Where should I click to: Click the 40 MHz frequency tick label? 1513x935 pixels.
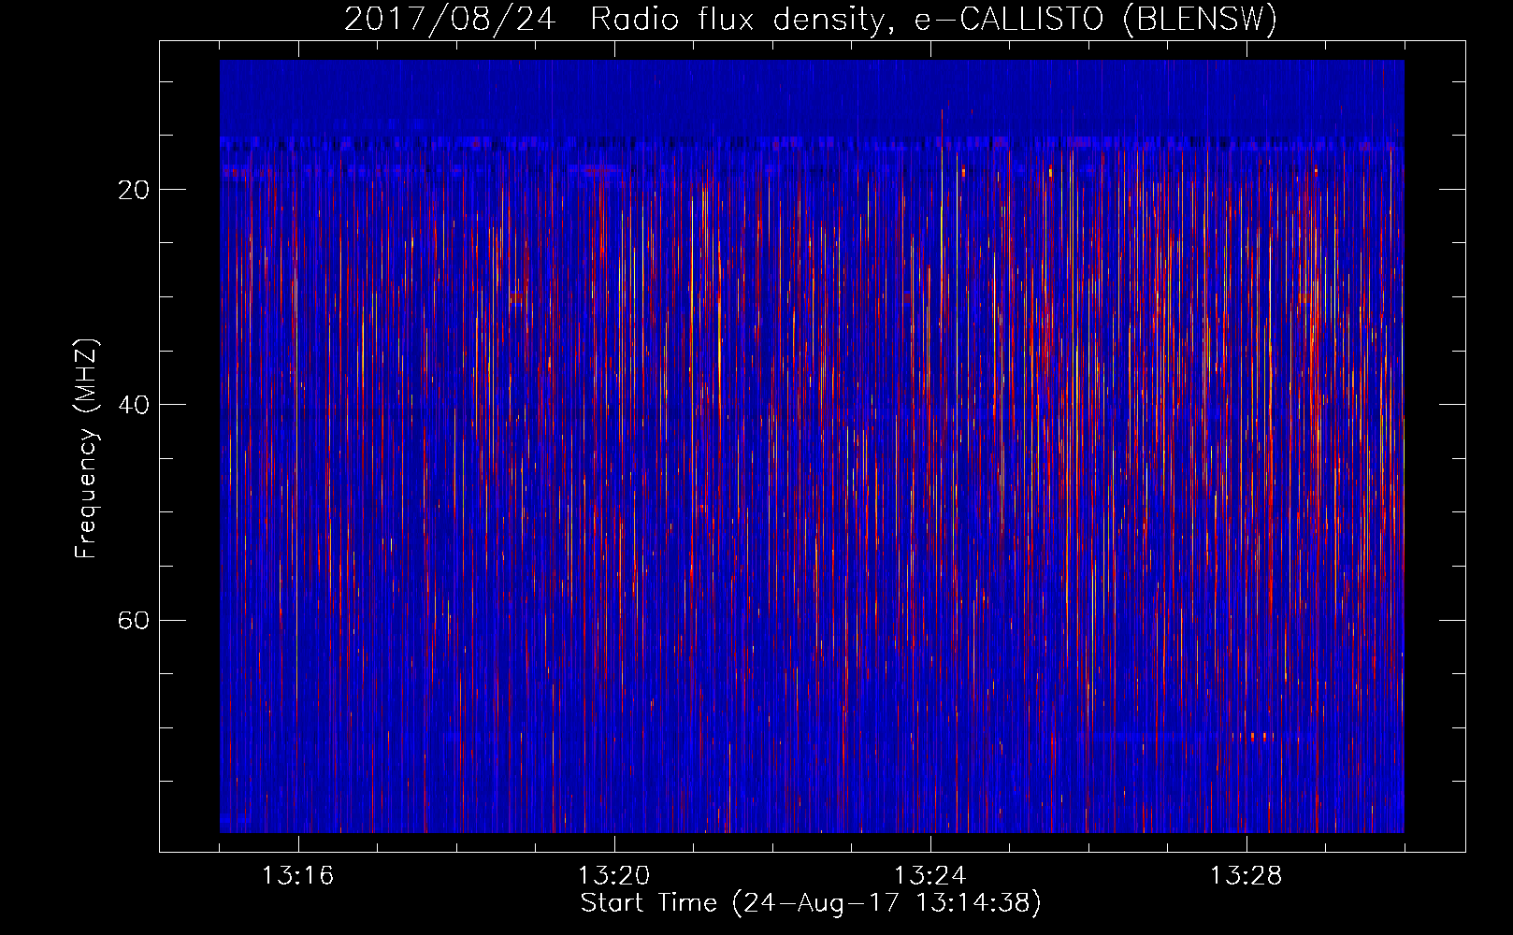pos(134,405)
